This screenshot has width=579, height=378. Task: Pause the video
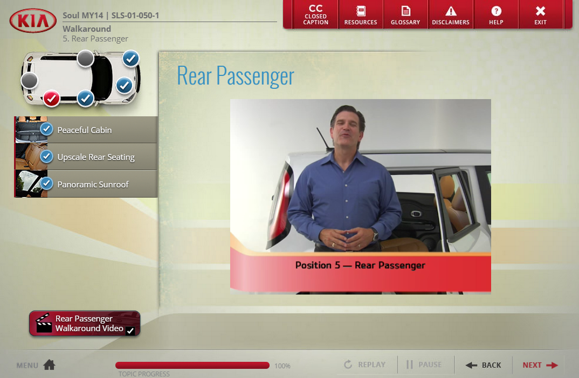tap(424, 365)
